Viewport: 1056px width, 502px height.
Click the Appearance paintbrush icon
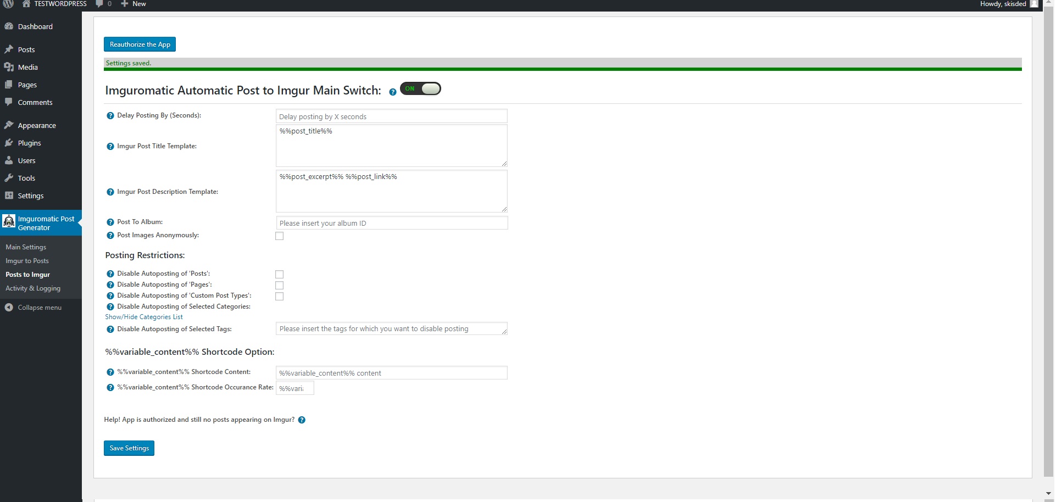point(9,125)
